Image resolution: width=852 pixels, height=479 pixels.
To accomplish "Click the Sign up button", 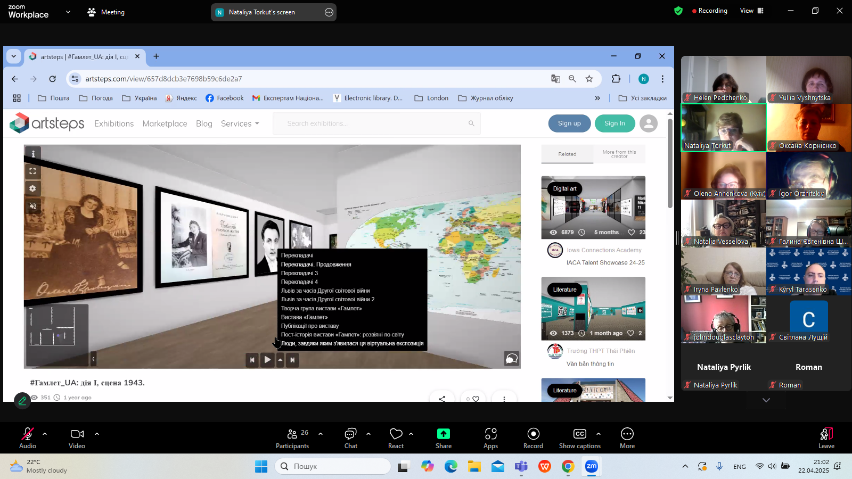I will (x=569, y=123).
